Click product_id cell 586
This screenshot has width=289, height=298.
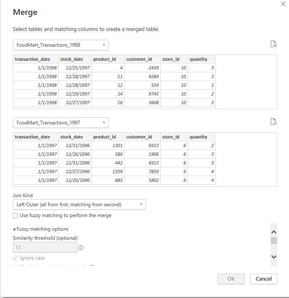click(x=108, y=154)
